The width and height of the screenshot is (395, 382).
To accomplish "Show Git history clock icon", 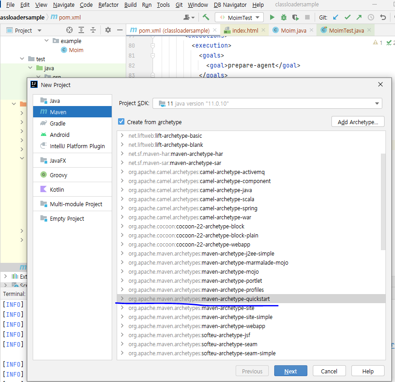I will coord(371,17).
